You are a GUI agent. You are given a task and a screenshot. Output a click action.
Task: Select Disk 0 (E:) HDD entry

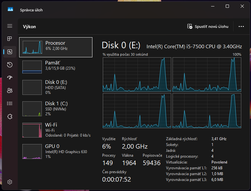(x=56, y=87)
